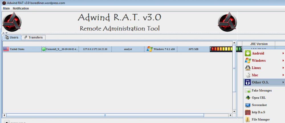Switch to the Users tab
Screen dimensions: 285x123
tap(12, 37)
